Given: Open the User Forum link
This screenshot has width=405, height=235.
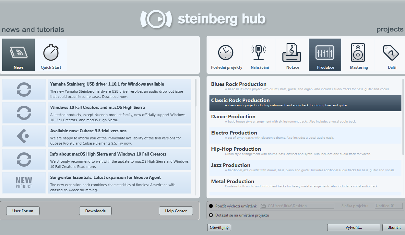Looking at the screenshot, I should tap(23, 211).
